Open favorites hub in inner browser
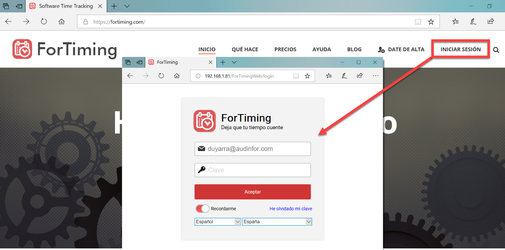This screenshot has height=250, width=505. tap(329, 76)
